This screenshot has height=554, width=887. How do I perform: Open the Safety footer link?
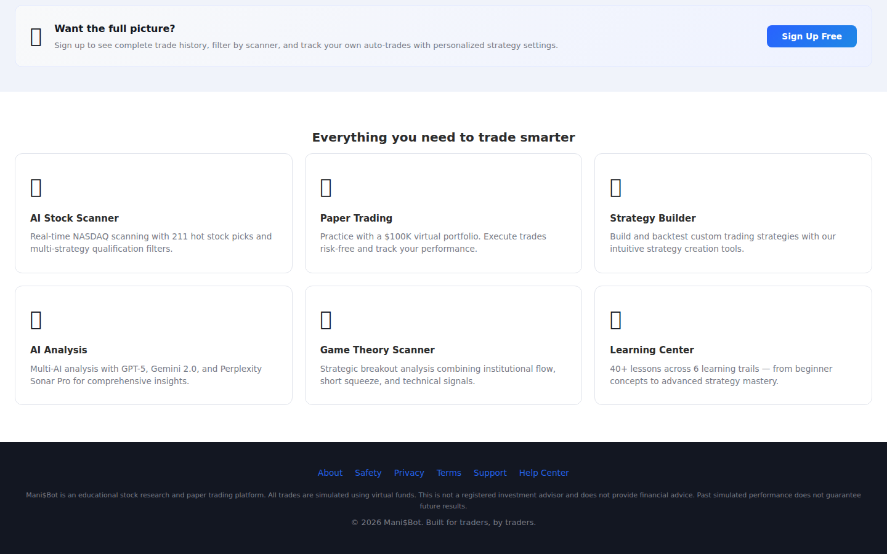pyautogui.click(x=368, y=473)
